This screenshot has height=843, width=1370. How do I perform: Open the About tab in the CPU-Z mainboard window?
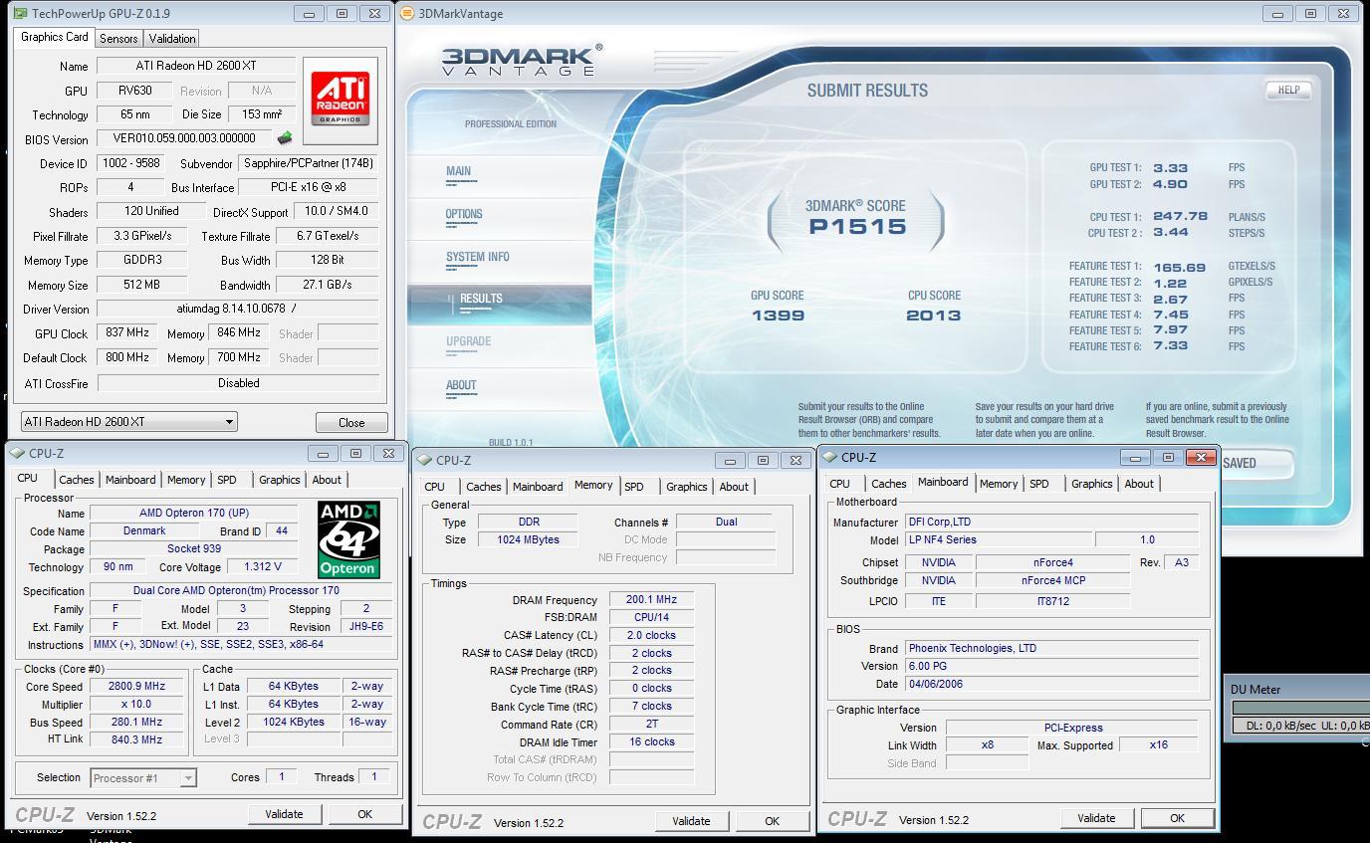click(1139, 484)
